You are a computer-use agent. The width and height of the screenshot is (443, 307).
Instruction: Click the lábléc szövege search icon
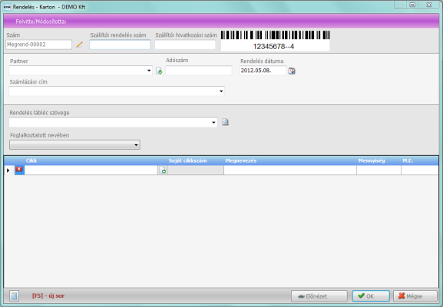(225, 122)
